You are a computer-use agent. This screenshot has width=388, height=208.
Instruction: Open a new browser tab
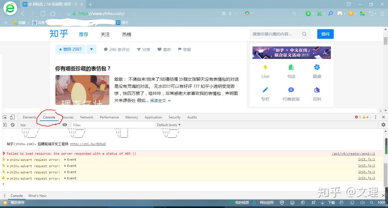coord(91,4)
